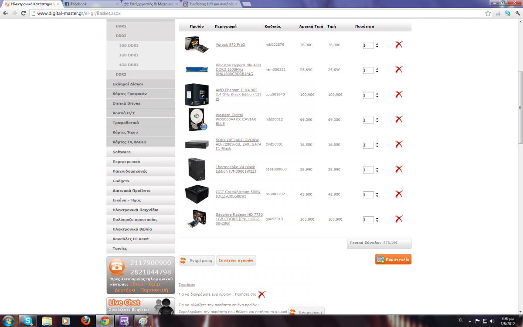Click quantity field for Sapphire Radeon
The image size is (523, 327).
click(368, 219)
